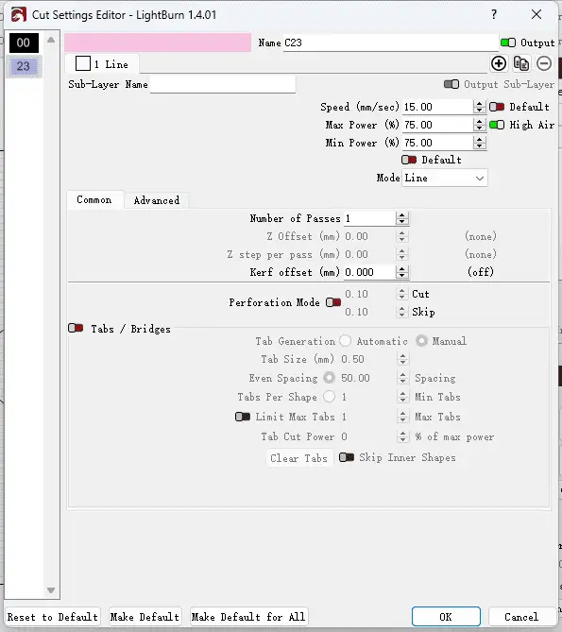Image resolution: width=562 pixels, height=632 pixels.
Task: Toggle the Limit Max Tabs switch
Action: click(243, 417)
